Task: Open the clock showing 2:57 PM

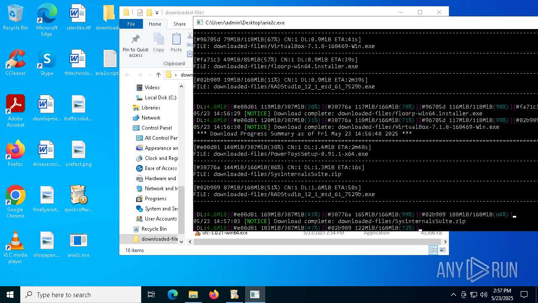Action: 502,295
